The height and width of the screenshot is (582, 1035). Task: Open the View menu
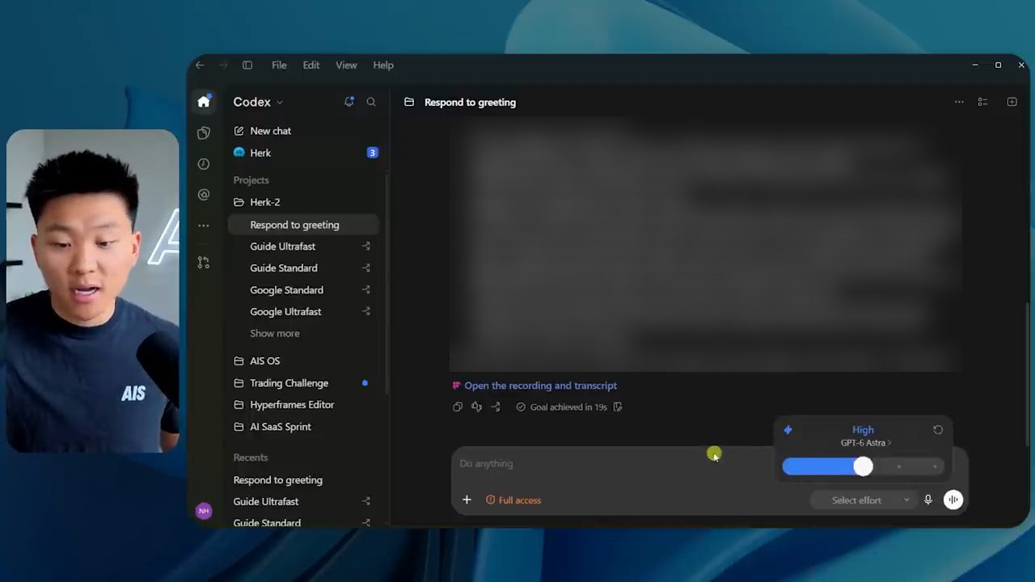(346, 65)
